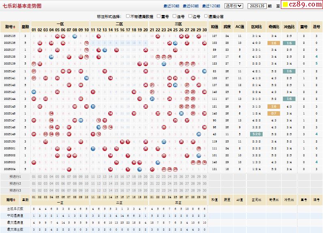Open the 选年份 year dropdown
323x233 pixels.
pos(234,6)
